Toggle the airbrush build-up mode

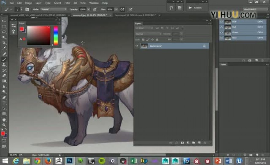coord(122,9)
